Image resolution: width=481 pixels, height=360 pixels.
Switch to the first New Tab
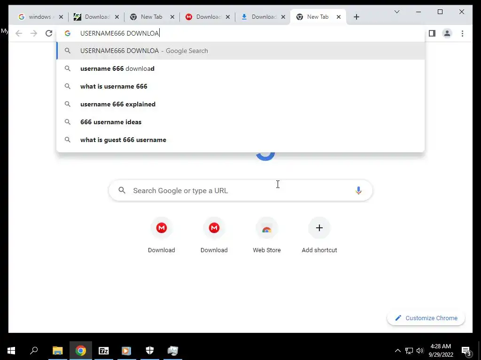pos(151,17)
